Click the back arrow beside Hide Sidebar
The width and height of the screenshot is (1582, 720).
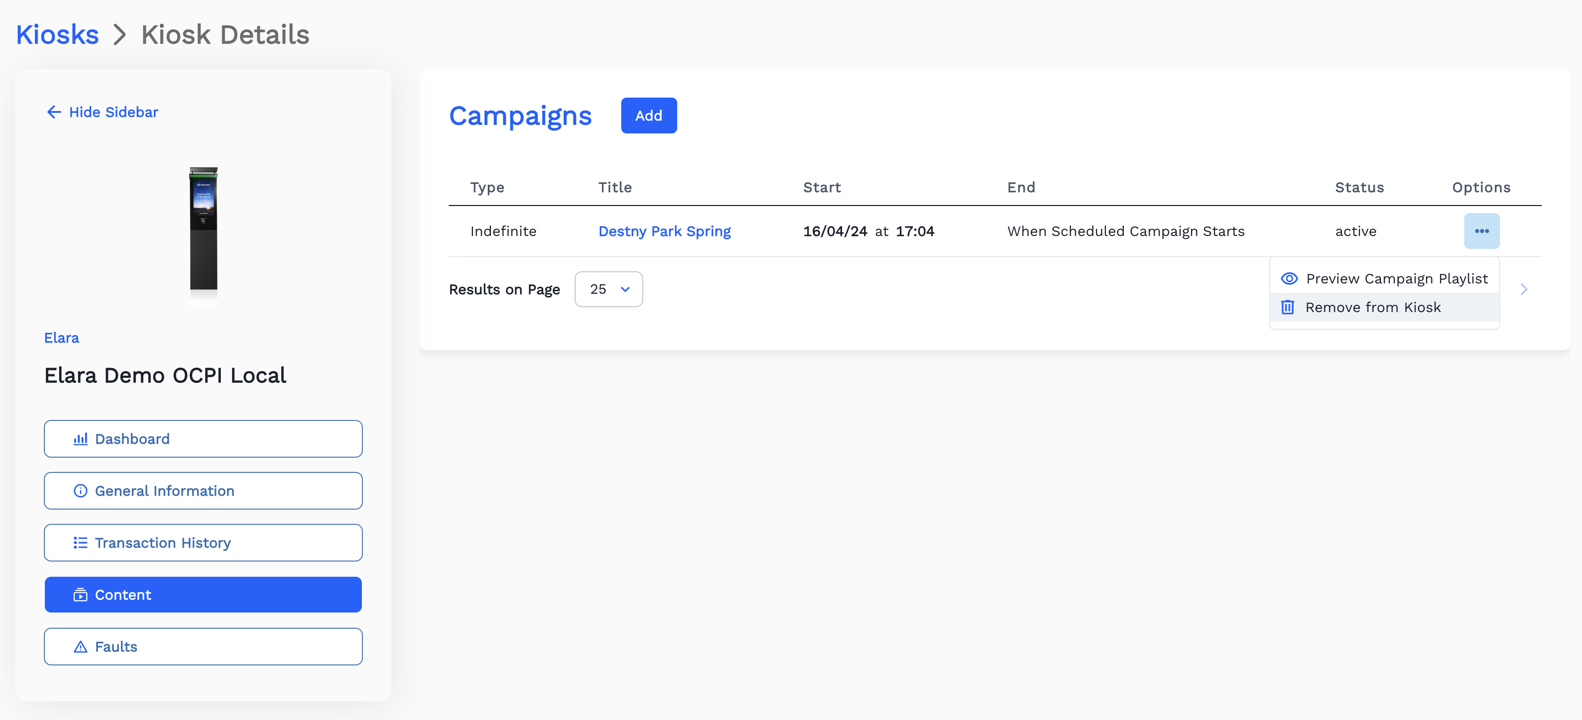[x=54, y=111]
